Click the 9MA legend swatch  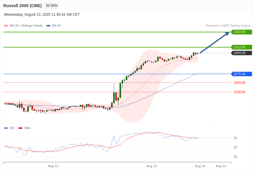[x=21, y=128]
